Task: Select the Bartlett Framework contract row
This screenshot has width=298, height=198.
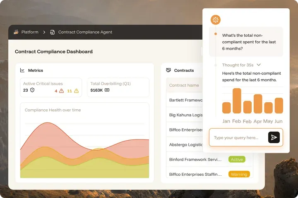Action: pos(184,100)
